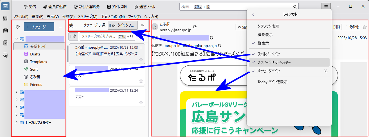Click message list display options icon
Viewport: 369px width, 137px height.
(143, 25)
